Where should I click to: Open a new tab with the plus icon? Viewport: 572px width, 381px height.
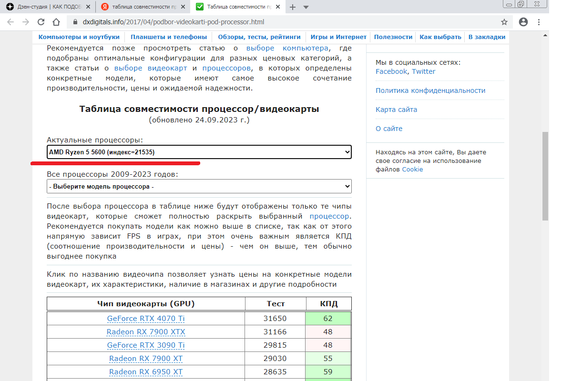pyautogui.click(x=293, y=7)
